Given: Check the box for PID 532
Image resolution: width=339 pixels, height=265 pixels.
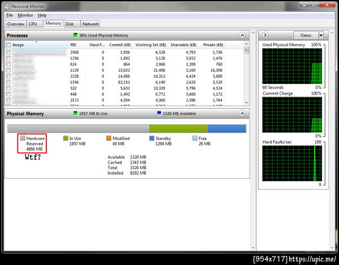Looking at the screenshot, I should [x=8, y=89].
